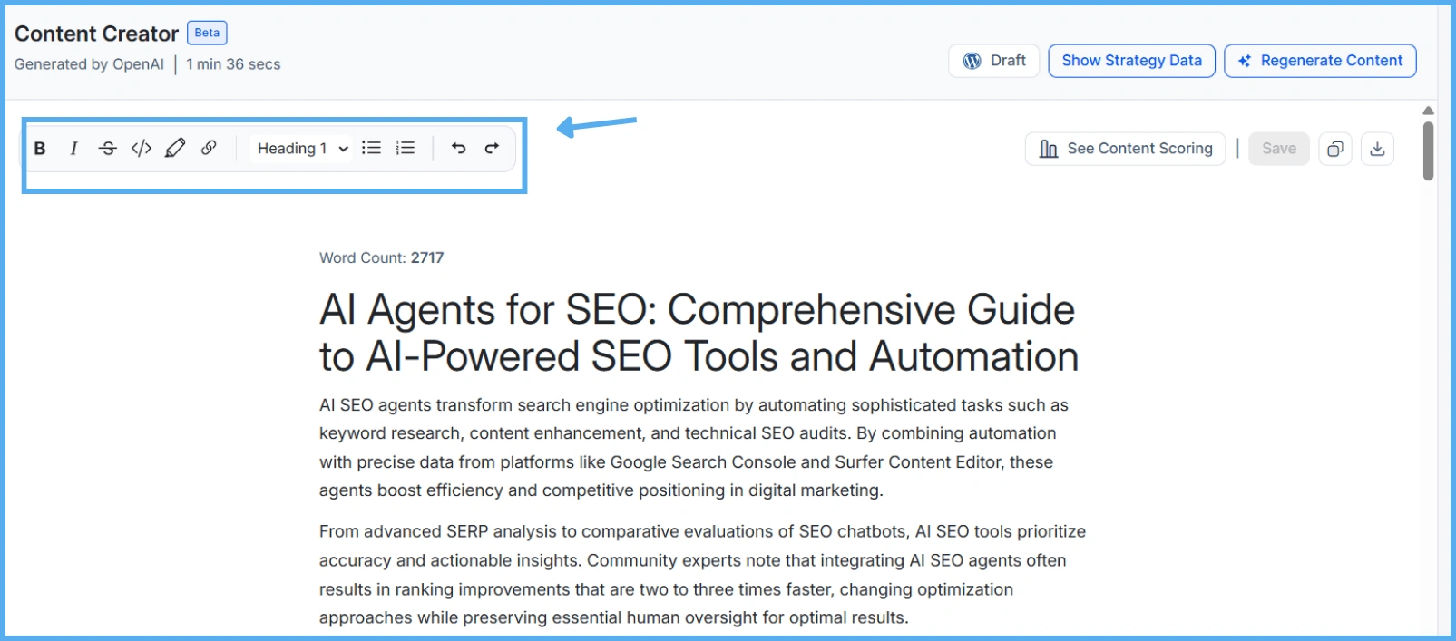Viewport: 1456px width, 641px height.
Task: Apply italic formatting
Action: tap(73, 149)
